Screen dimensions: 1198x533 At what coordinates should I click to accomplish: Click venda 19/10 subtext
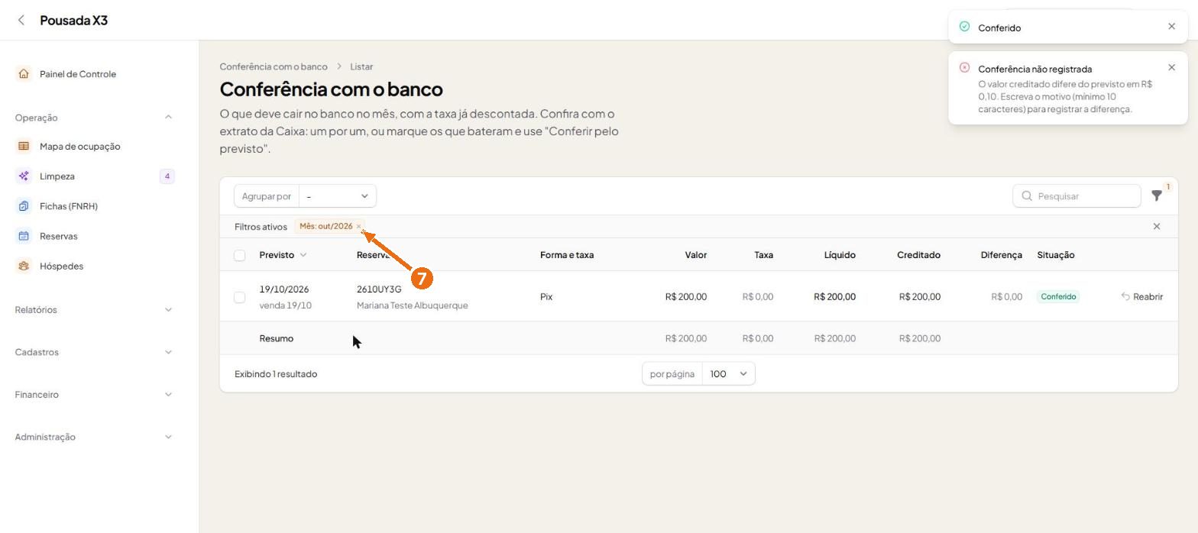285,306
